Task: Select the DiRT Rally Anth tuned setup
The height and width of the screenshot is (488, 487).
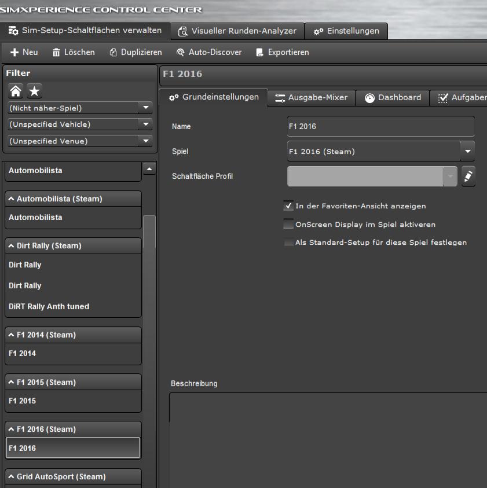Action: [73, 307]
